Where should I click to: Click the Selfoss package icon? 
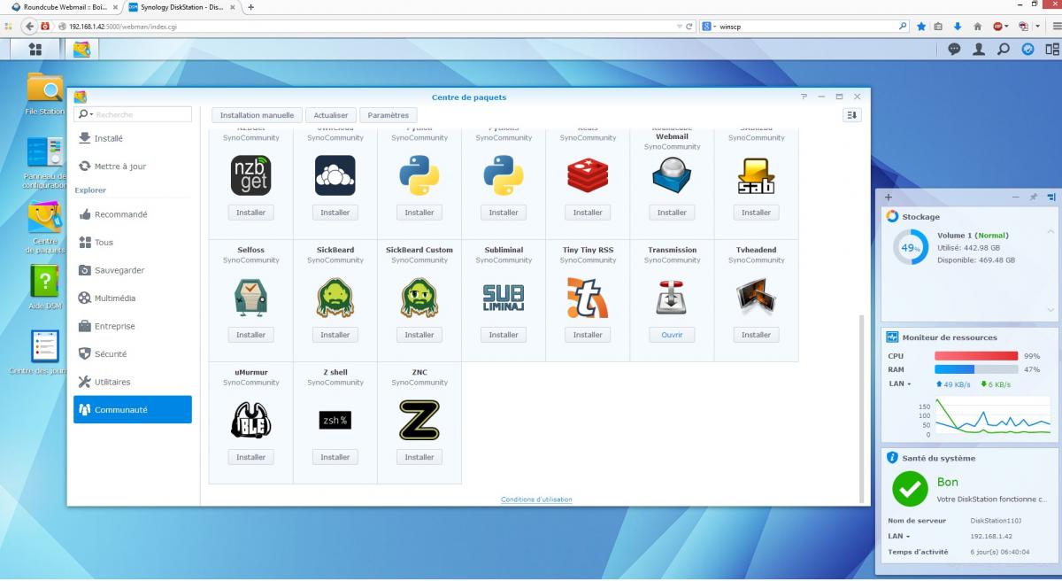pyautogui.click(x=250, y=298)
